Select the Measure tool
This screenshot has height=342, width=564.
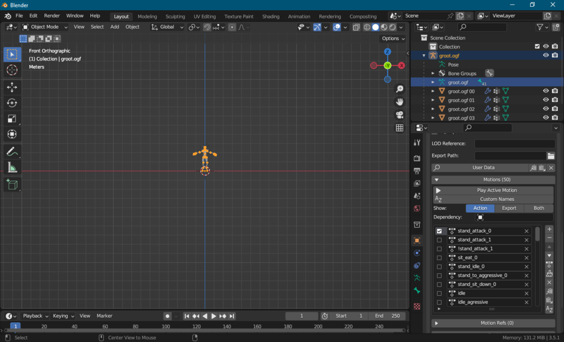tap(12, 167)
